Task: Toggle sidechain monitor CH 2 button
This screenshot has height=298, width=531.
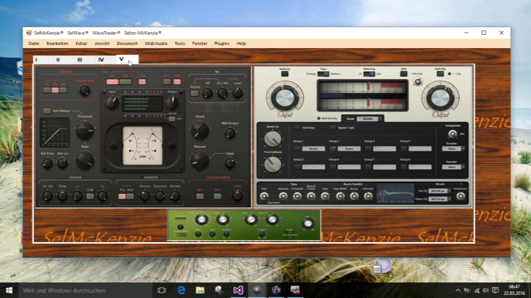Action: 217,196
